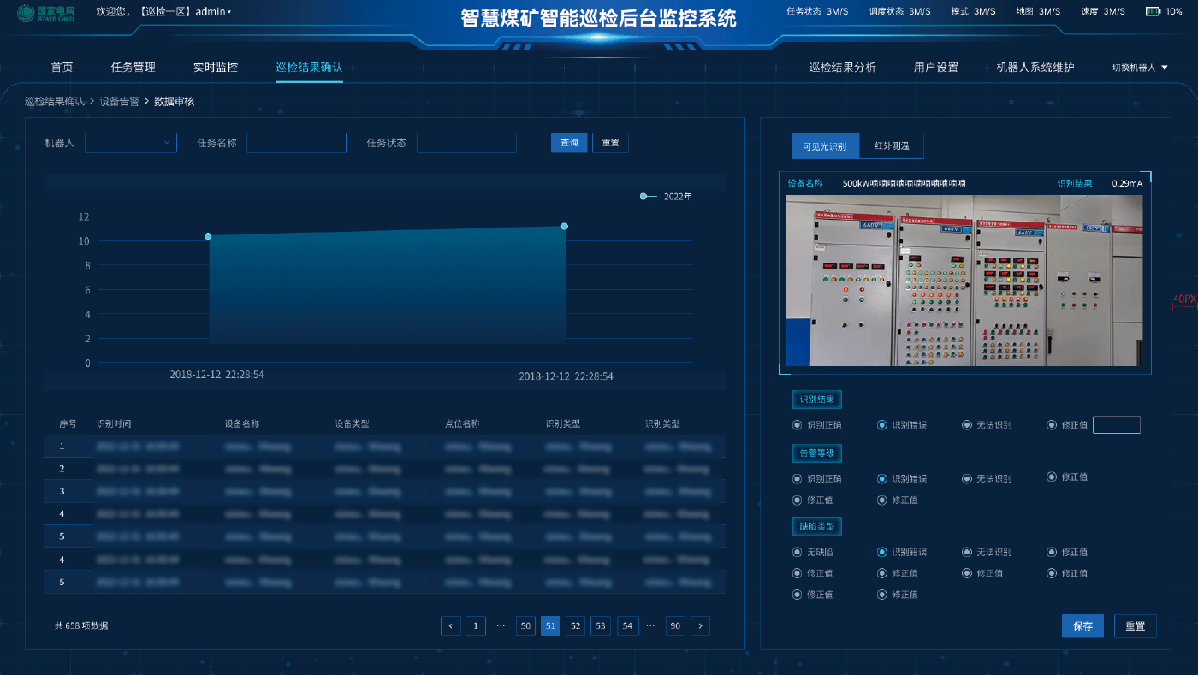Click the battery status icon

pos(1153,12)
